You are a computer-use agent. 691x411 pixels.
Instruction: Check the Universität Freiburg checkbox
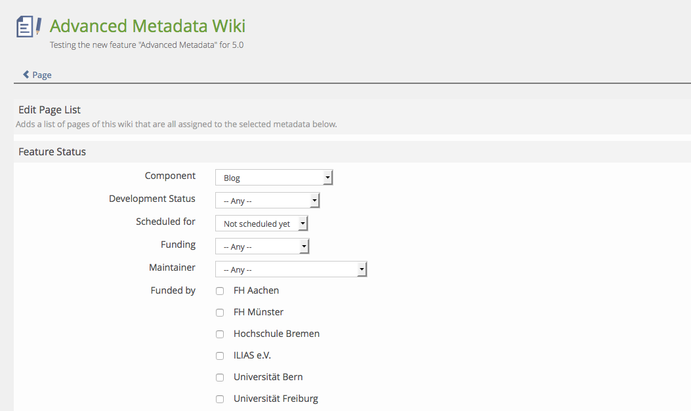click(220, 399)
